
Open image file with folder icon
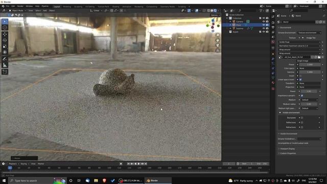(x=319, y=57)
